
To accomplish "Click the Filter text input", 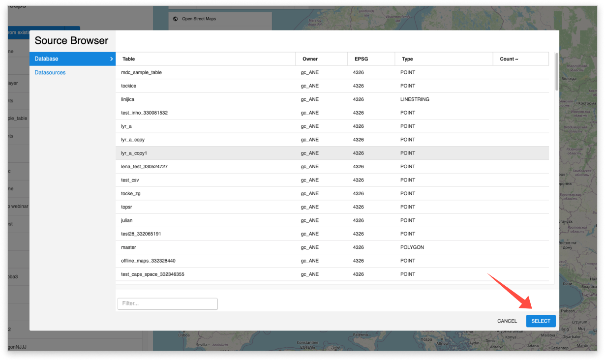I will click(167, 303).
